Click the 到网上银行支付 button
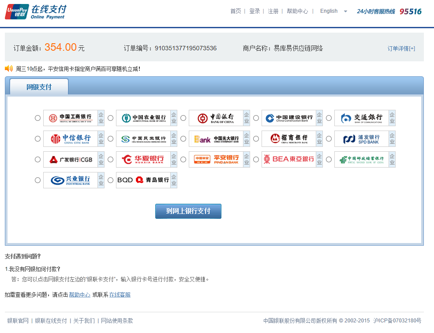The width and height of the screenshot is (434, 333). point(188,211)
